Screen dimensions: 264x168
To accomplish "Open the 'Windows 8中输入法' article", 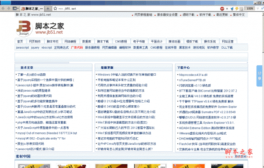I will (127, 75).
